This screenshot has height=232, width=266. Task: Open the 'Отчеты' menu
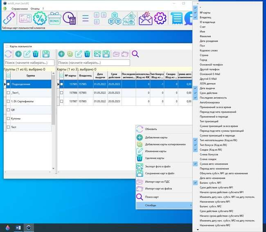35,8
